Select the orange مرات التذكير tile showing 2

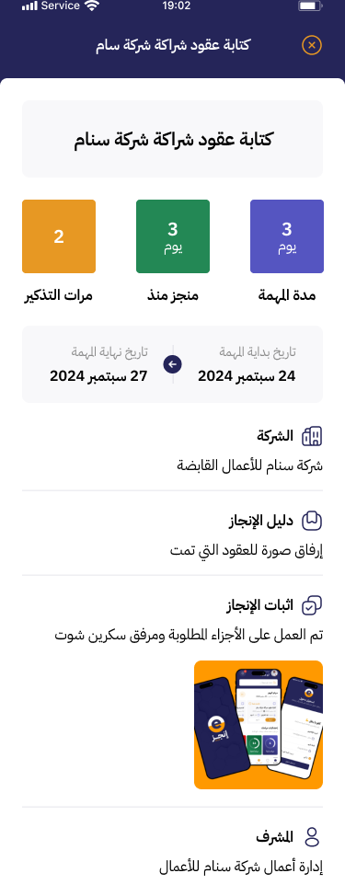pyautogui.click(x=59, y=236)
